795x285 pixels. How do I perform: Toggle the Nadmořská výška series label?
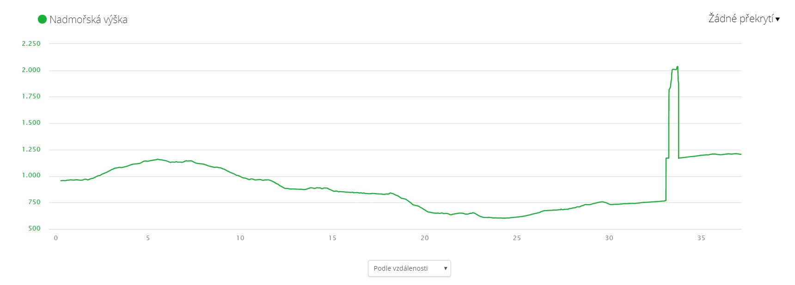[88, 19]
